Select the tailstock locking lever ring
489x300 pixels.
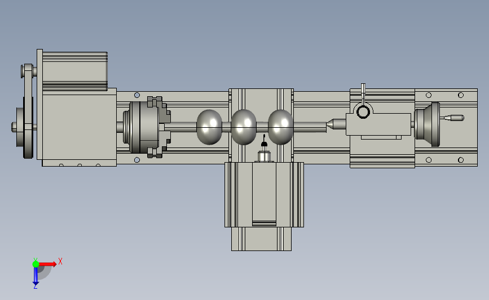pyautogui.click(x=363, y=111)
